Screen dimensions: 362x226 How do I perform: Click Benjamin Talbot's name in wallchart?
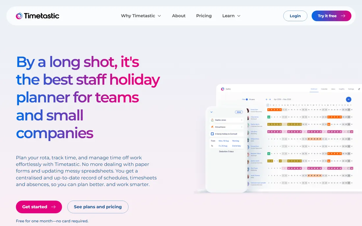pyautogui.click(x=256, y=153)
